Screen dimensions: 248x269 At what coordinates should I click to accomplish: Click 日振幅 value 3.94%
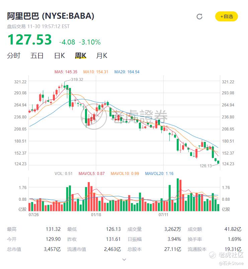pos(174,239)
